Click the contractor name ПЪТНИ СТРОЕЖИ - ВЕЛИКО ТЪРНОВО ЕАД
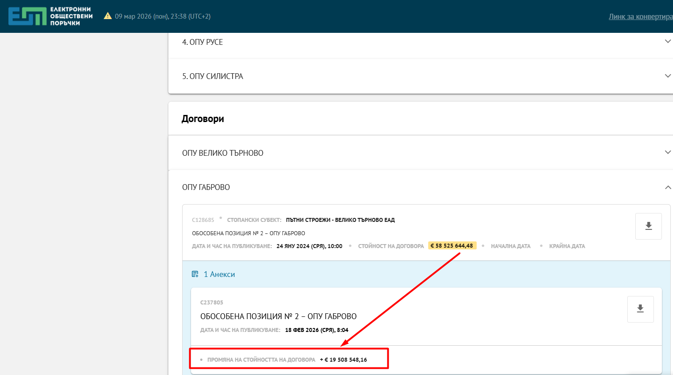 pos(340,220)
